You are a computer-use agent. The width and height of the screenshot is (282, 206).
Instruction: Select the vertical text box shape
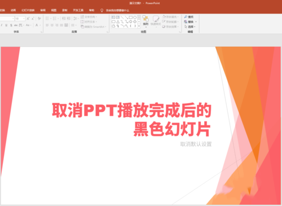118,17
